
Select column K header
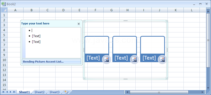(176, 10)
